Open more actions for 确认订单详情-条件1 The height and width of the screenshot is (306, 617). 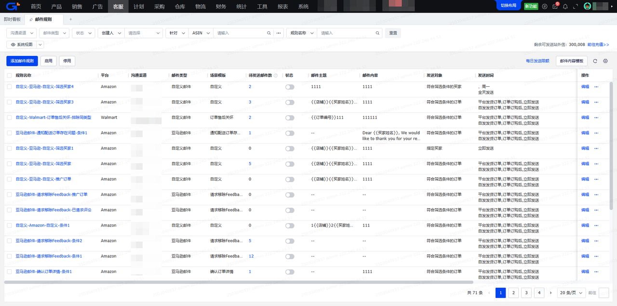point(596,272)
